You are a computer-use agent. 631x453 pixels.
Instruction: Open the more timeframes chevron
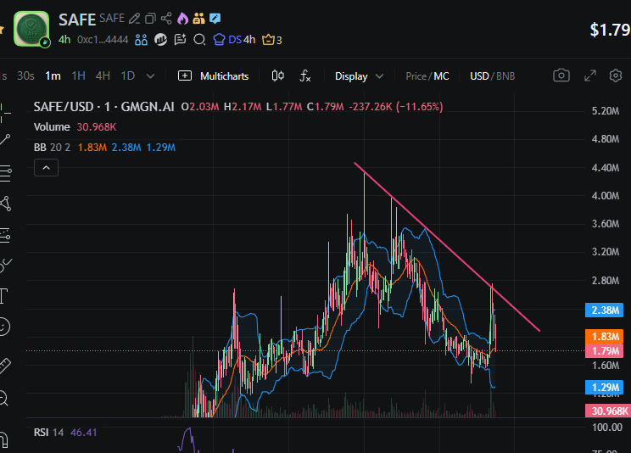150,75
